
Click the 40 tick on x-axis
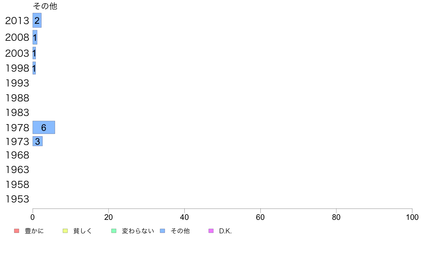184,217
